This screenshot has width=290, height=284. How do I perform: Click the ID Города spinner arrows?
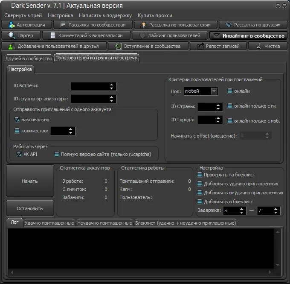218,120
